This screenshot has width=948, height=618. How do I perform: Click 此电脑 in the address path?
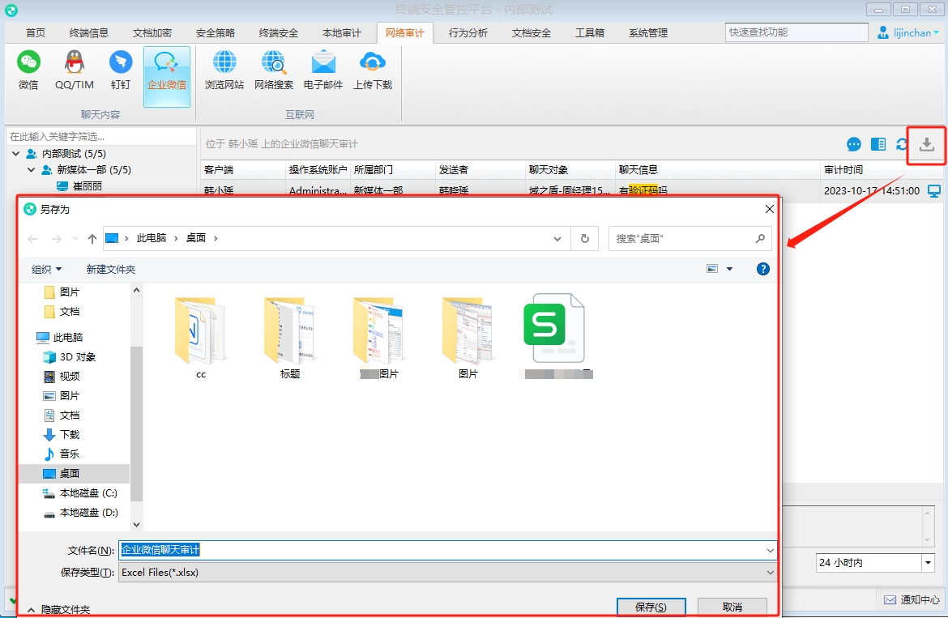tap(152, 238)
